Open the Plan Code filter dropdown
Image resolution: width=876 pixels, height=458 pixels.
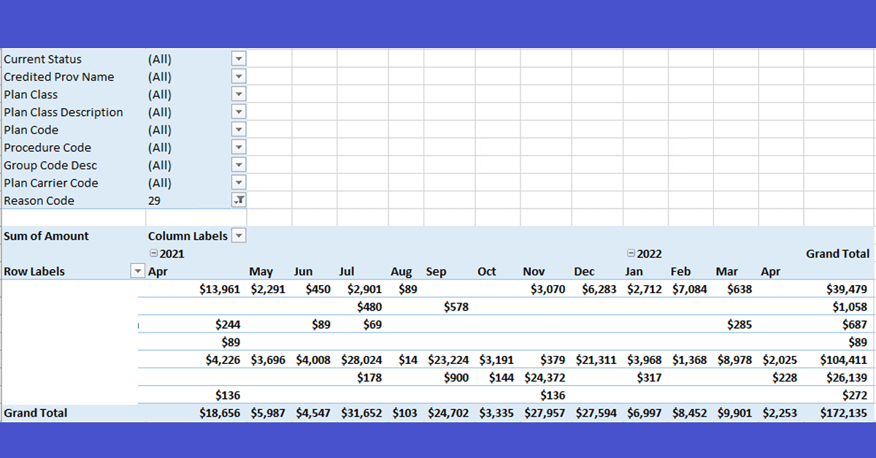[239, 130]
